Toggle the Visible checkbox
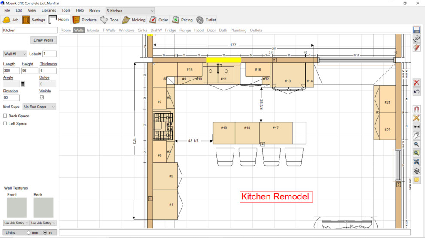Viewport: 425px width, 238px height. pos(42,98)
